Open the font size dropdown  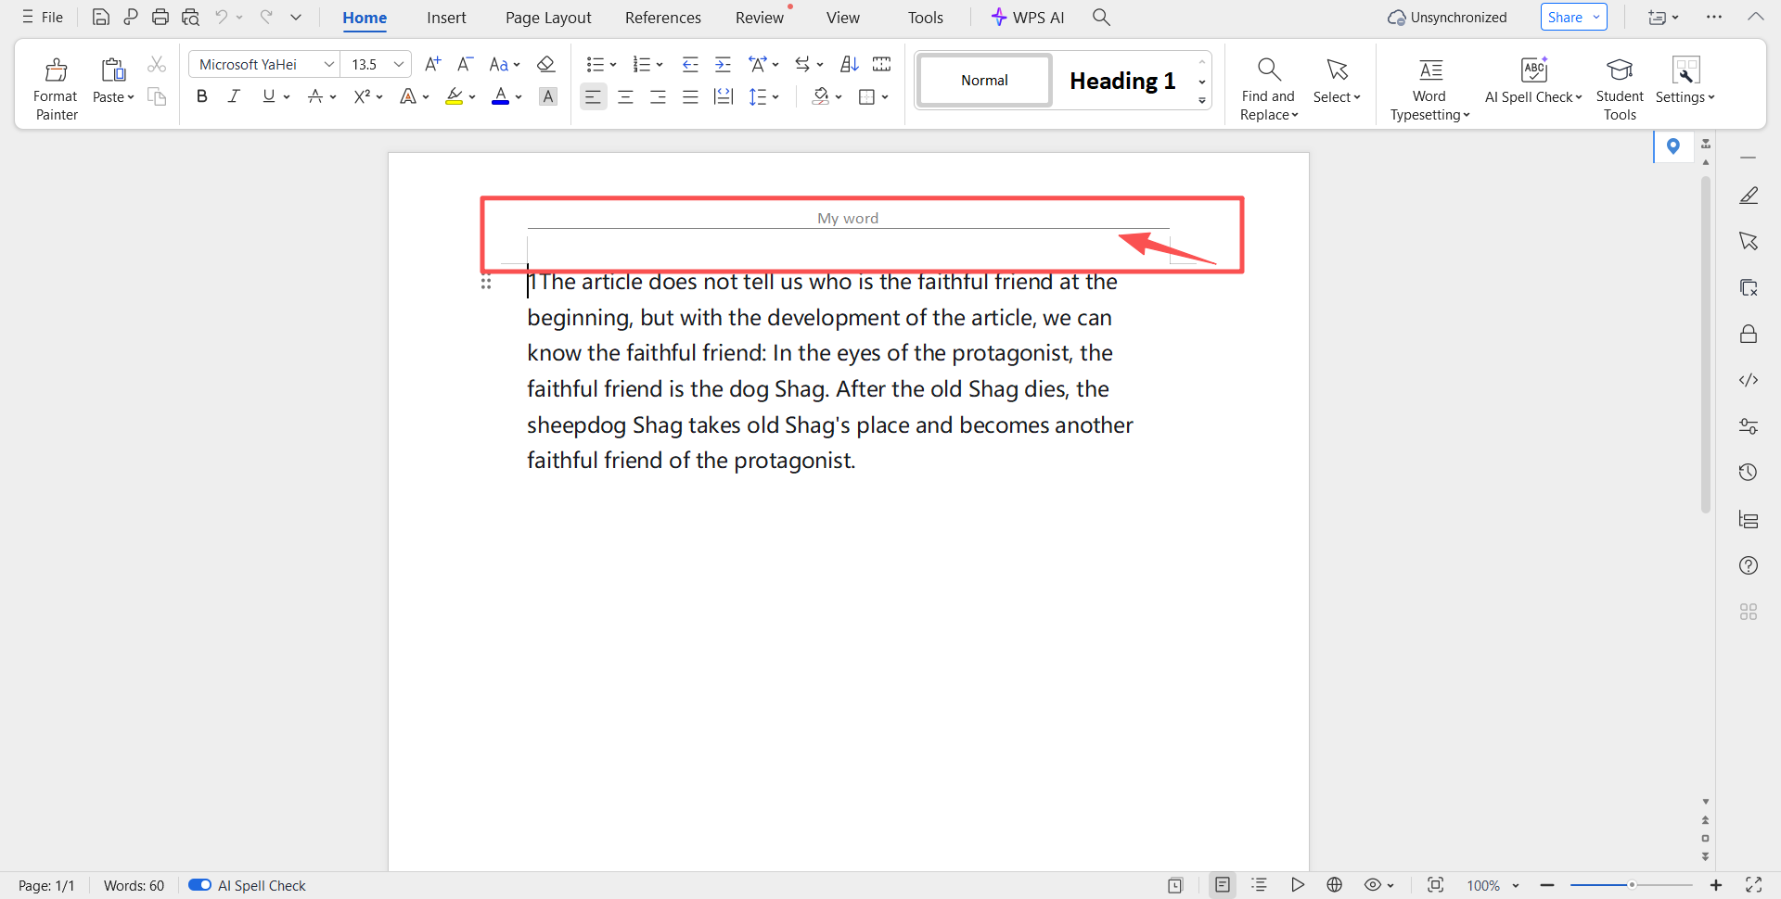click(399, 64)
